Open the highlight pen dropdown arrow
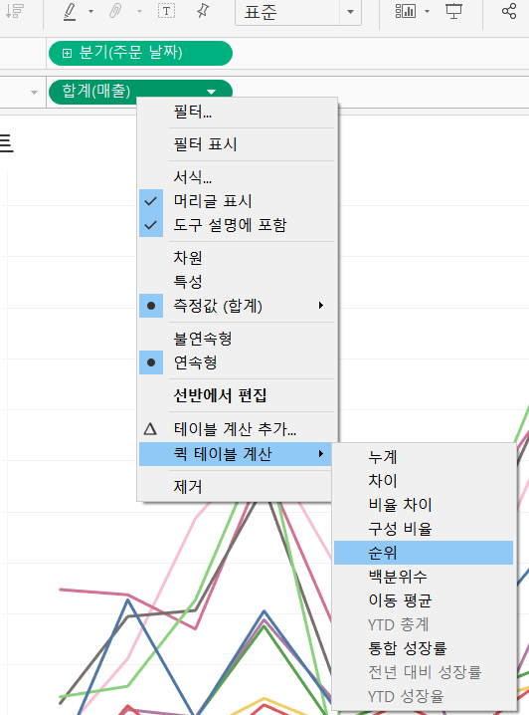The image size is (529, 715). tap(90, 11)
